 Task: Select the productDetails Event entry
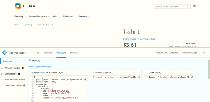[x=14, y=80]
